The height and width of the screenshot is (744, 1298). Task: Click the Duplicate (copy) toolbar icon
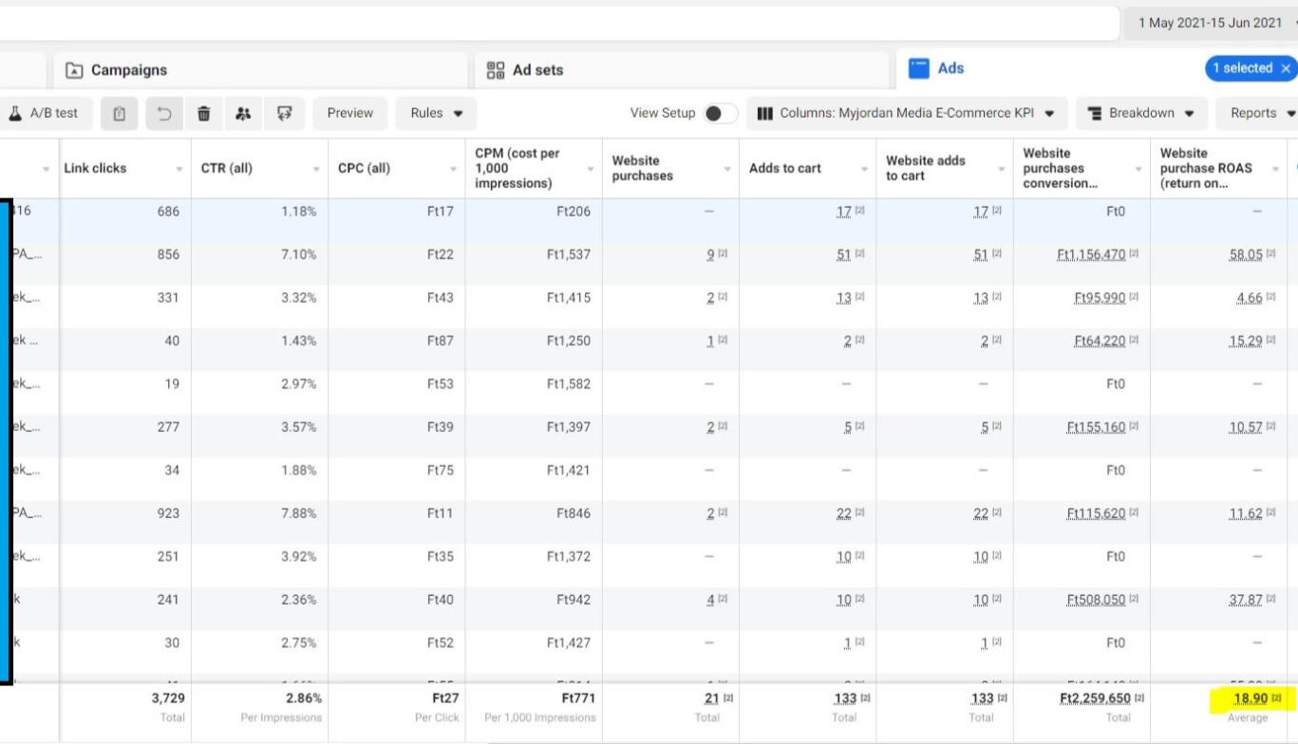[x=118, y=113]
